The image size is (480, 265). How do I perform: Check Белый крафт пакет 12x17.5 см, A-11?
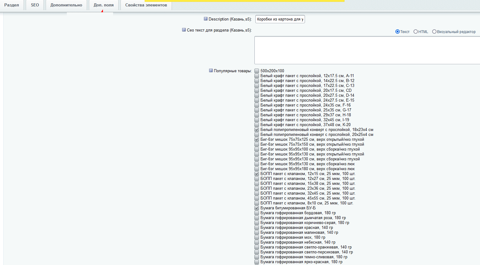(257, 76)
